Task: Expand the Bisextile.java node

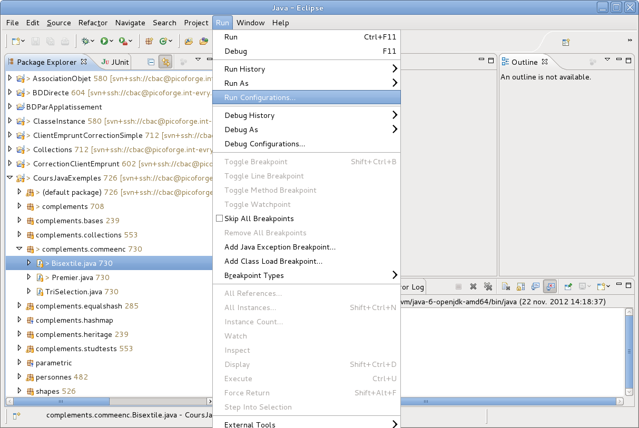Action: pos(29,263)
